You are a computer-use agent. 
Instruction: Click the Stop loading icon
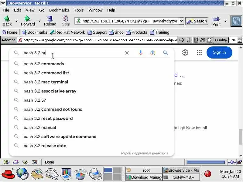[x=66, y=19]
